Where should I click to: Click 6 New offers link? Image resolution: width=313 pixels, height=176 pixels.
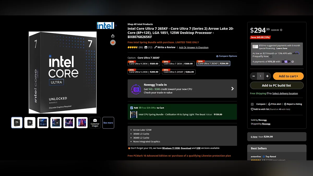coord(254,137)
